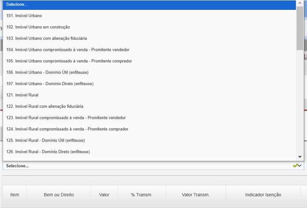Choose option 104 Urbano Promitente vendedor

point(68,50)
